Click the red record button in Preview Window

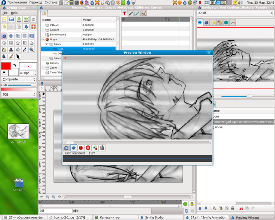(x=81, y=148)
